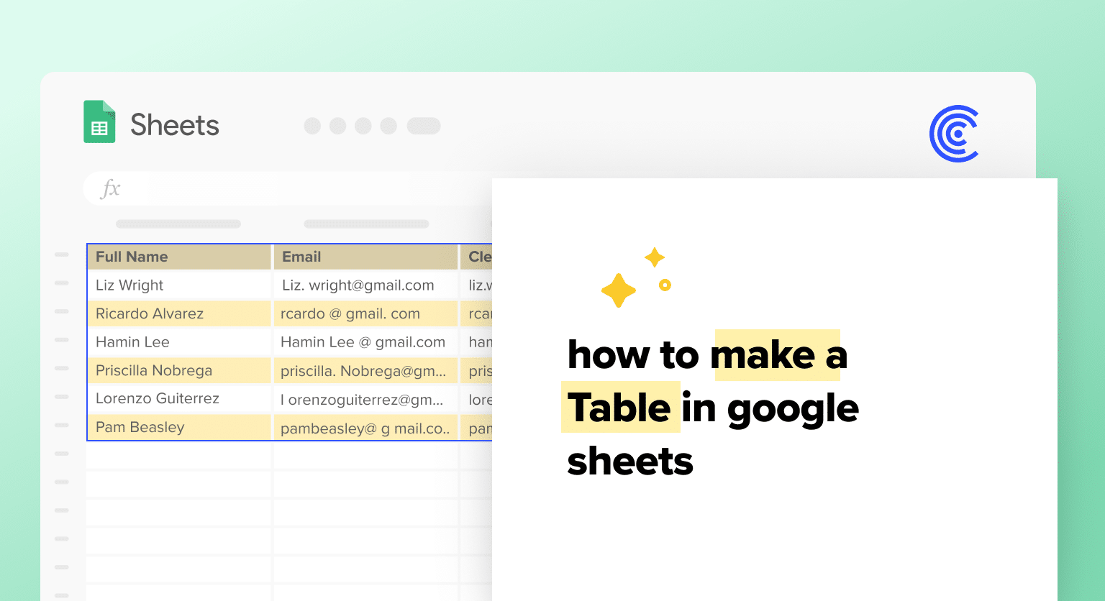
Task: Click the first gray toolbar dot circle
Action: pyautogui.click(x=312, y=126)
